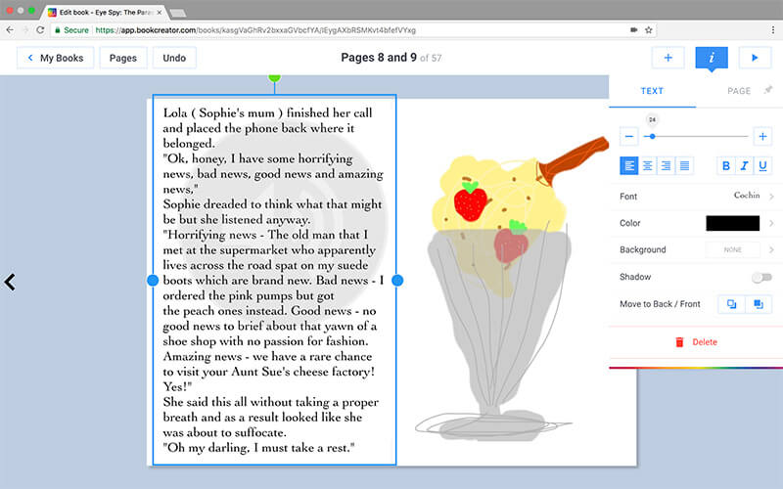This screenshot has width=783, height=489.
Task: Go to previous page with left arrow
Action: pyautogui.click(x=11, y=282)
